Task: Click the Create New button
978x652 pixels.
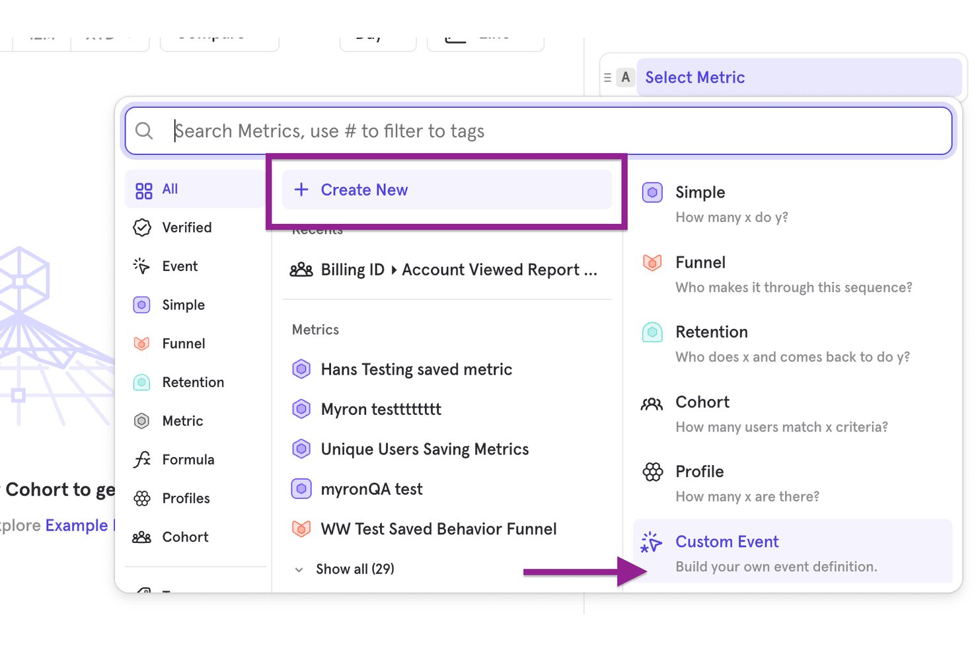Action: pyautogui.click(x=447, y=190)
